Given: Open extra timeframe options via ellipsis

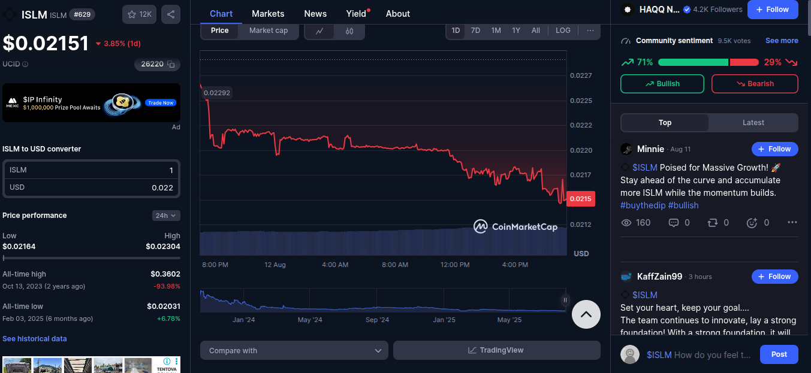Looking at the screenshot, I should pos(590,30).
